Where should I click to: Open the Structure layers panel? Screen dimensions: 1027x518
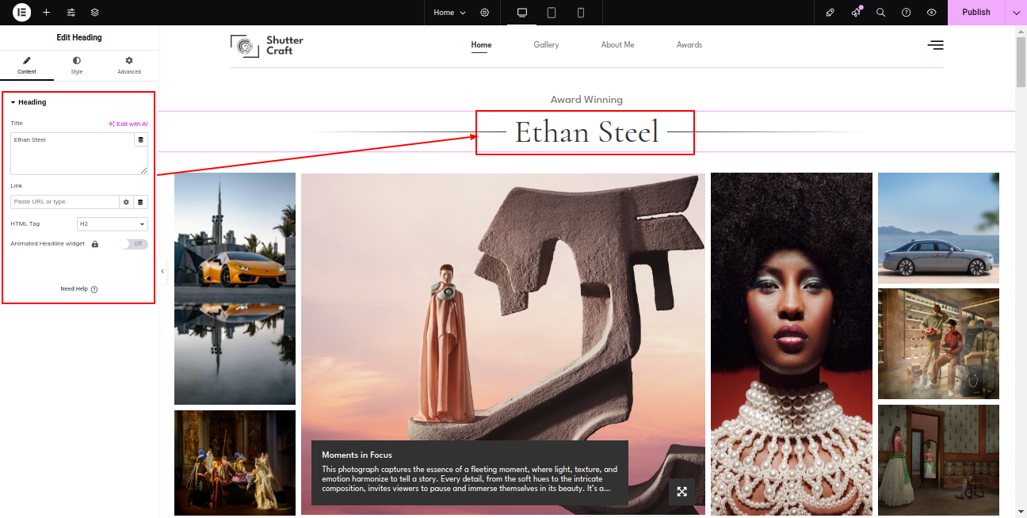coord(95,13)
